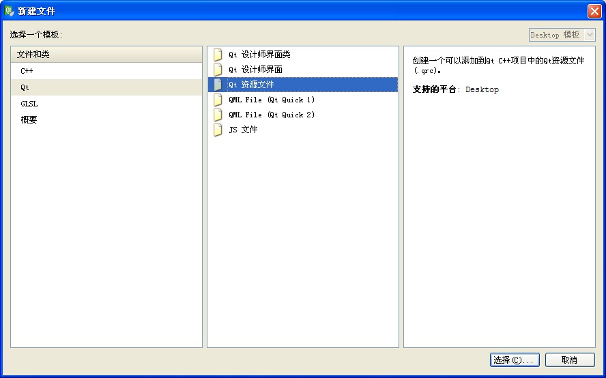Screen dimensions: 606x378
Task: Choose QML File (Qt Quick 2) template
Action: (303, 115)
